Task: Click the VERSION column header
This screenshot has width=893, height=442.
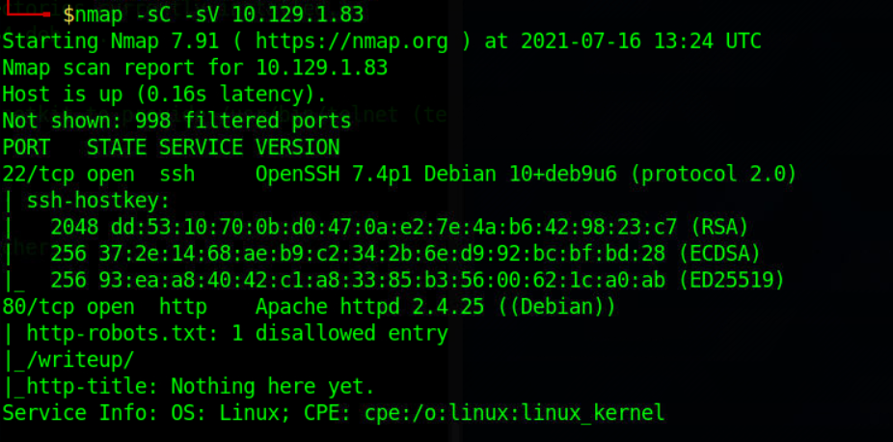Action: [297, 148]
